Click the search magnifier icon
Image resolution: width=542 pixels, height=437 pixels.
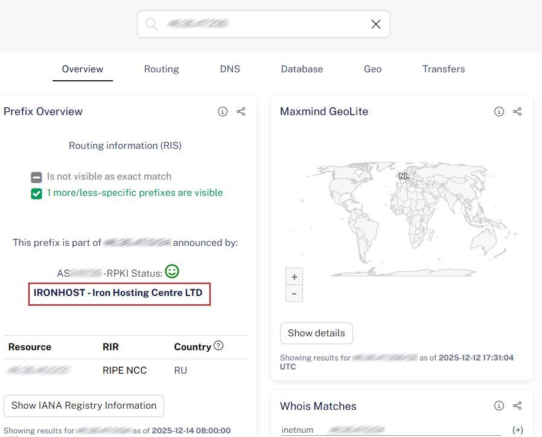(x=151, y=24)
